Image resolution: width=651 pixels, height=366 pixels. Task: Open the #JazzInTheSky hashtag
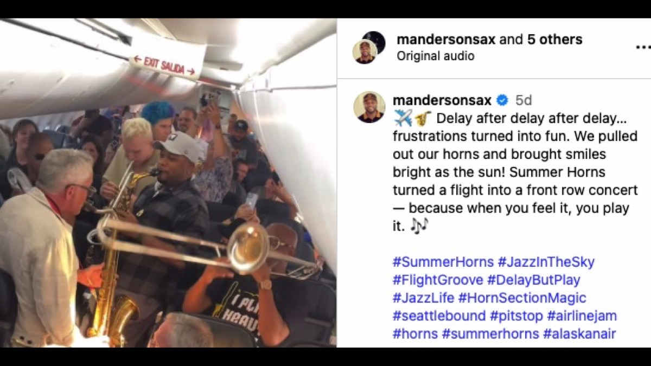(x=546, y=262)
